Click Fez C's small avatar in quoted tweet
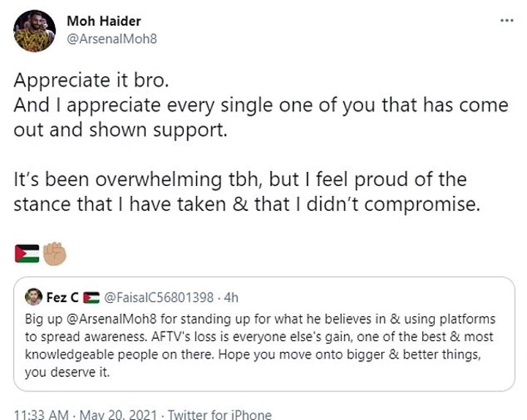 click(x=34, y=297)
